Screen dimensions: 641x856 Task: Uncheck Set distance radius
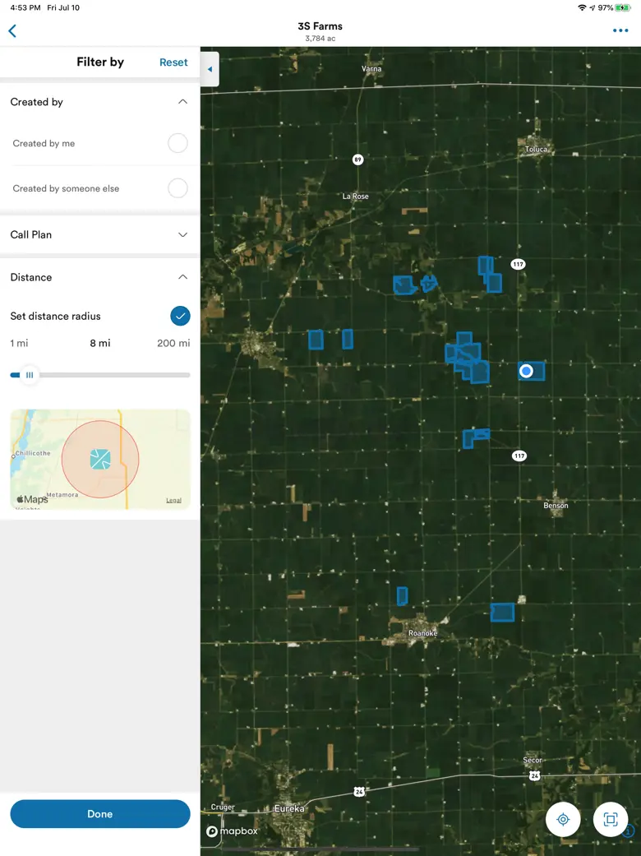180,316
